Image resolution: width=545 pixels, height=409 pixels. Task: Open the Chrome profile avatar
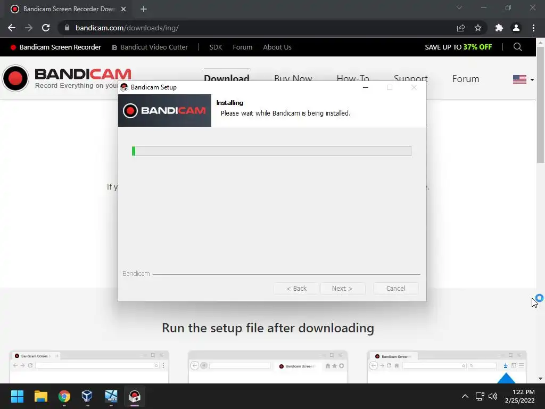[x=516, y=28]
